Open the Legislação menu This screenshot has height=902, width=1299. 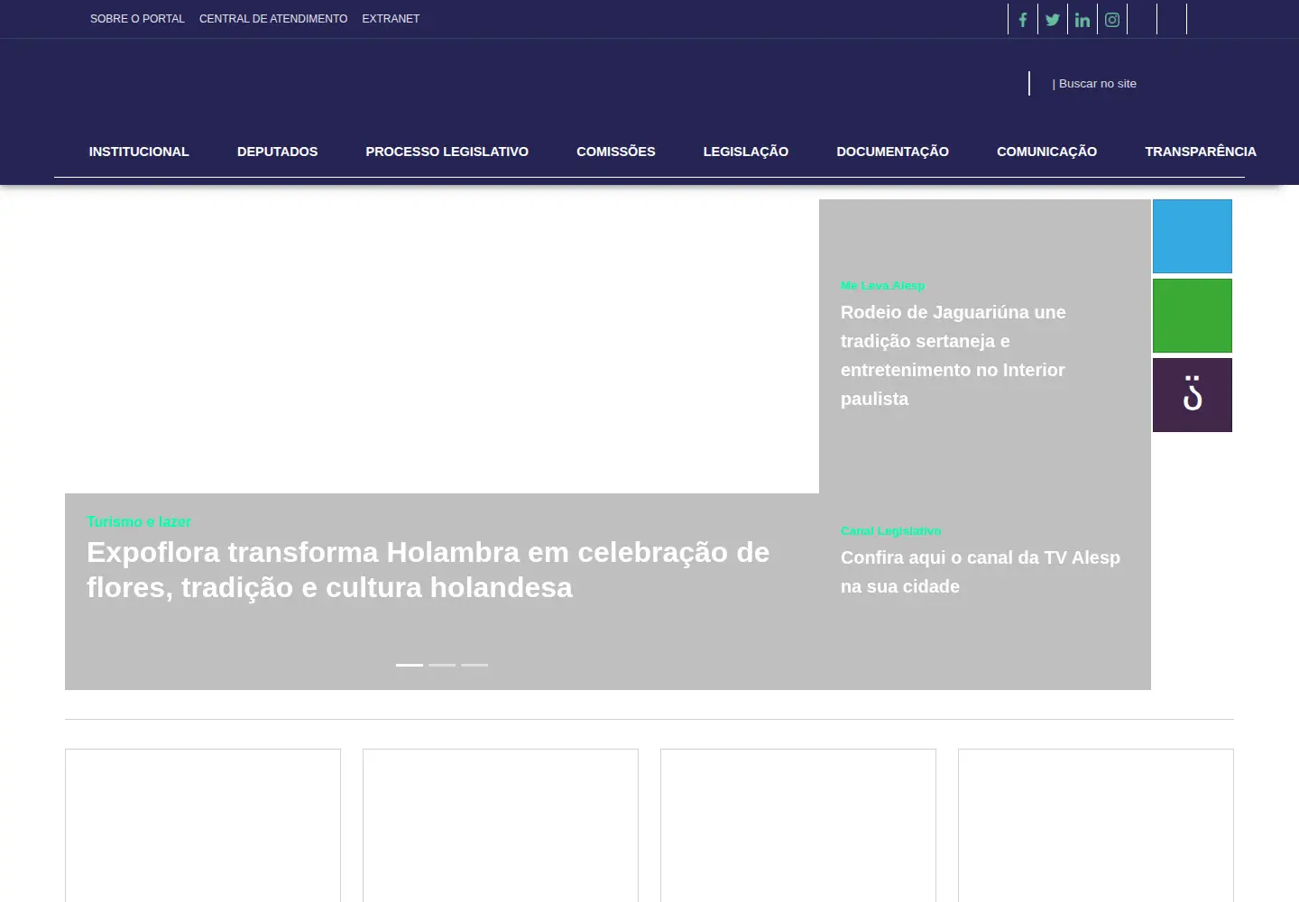[746, 152]
